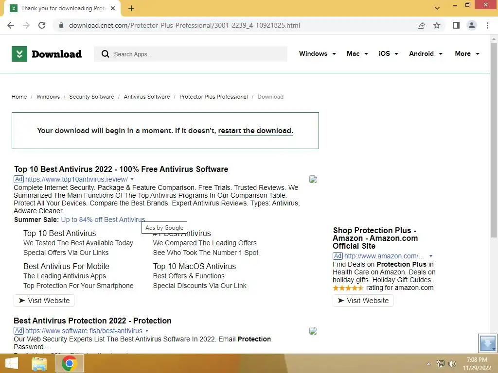Click the network tray icon
This screenshot has height=373, width=498.
[x=441, y=363]
